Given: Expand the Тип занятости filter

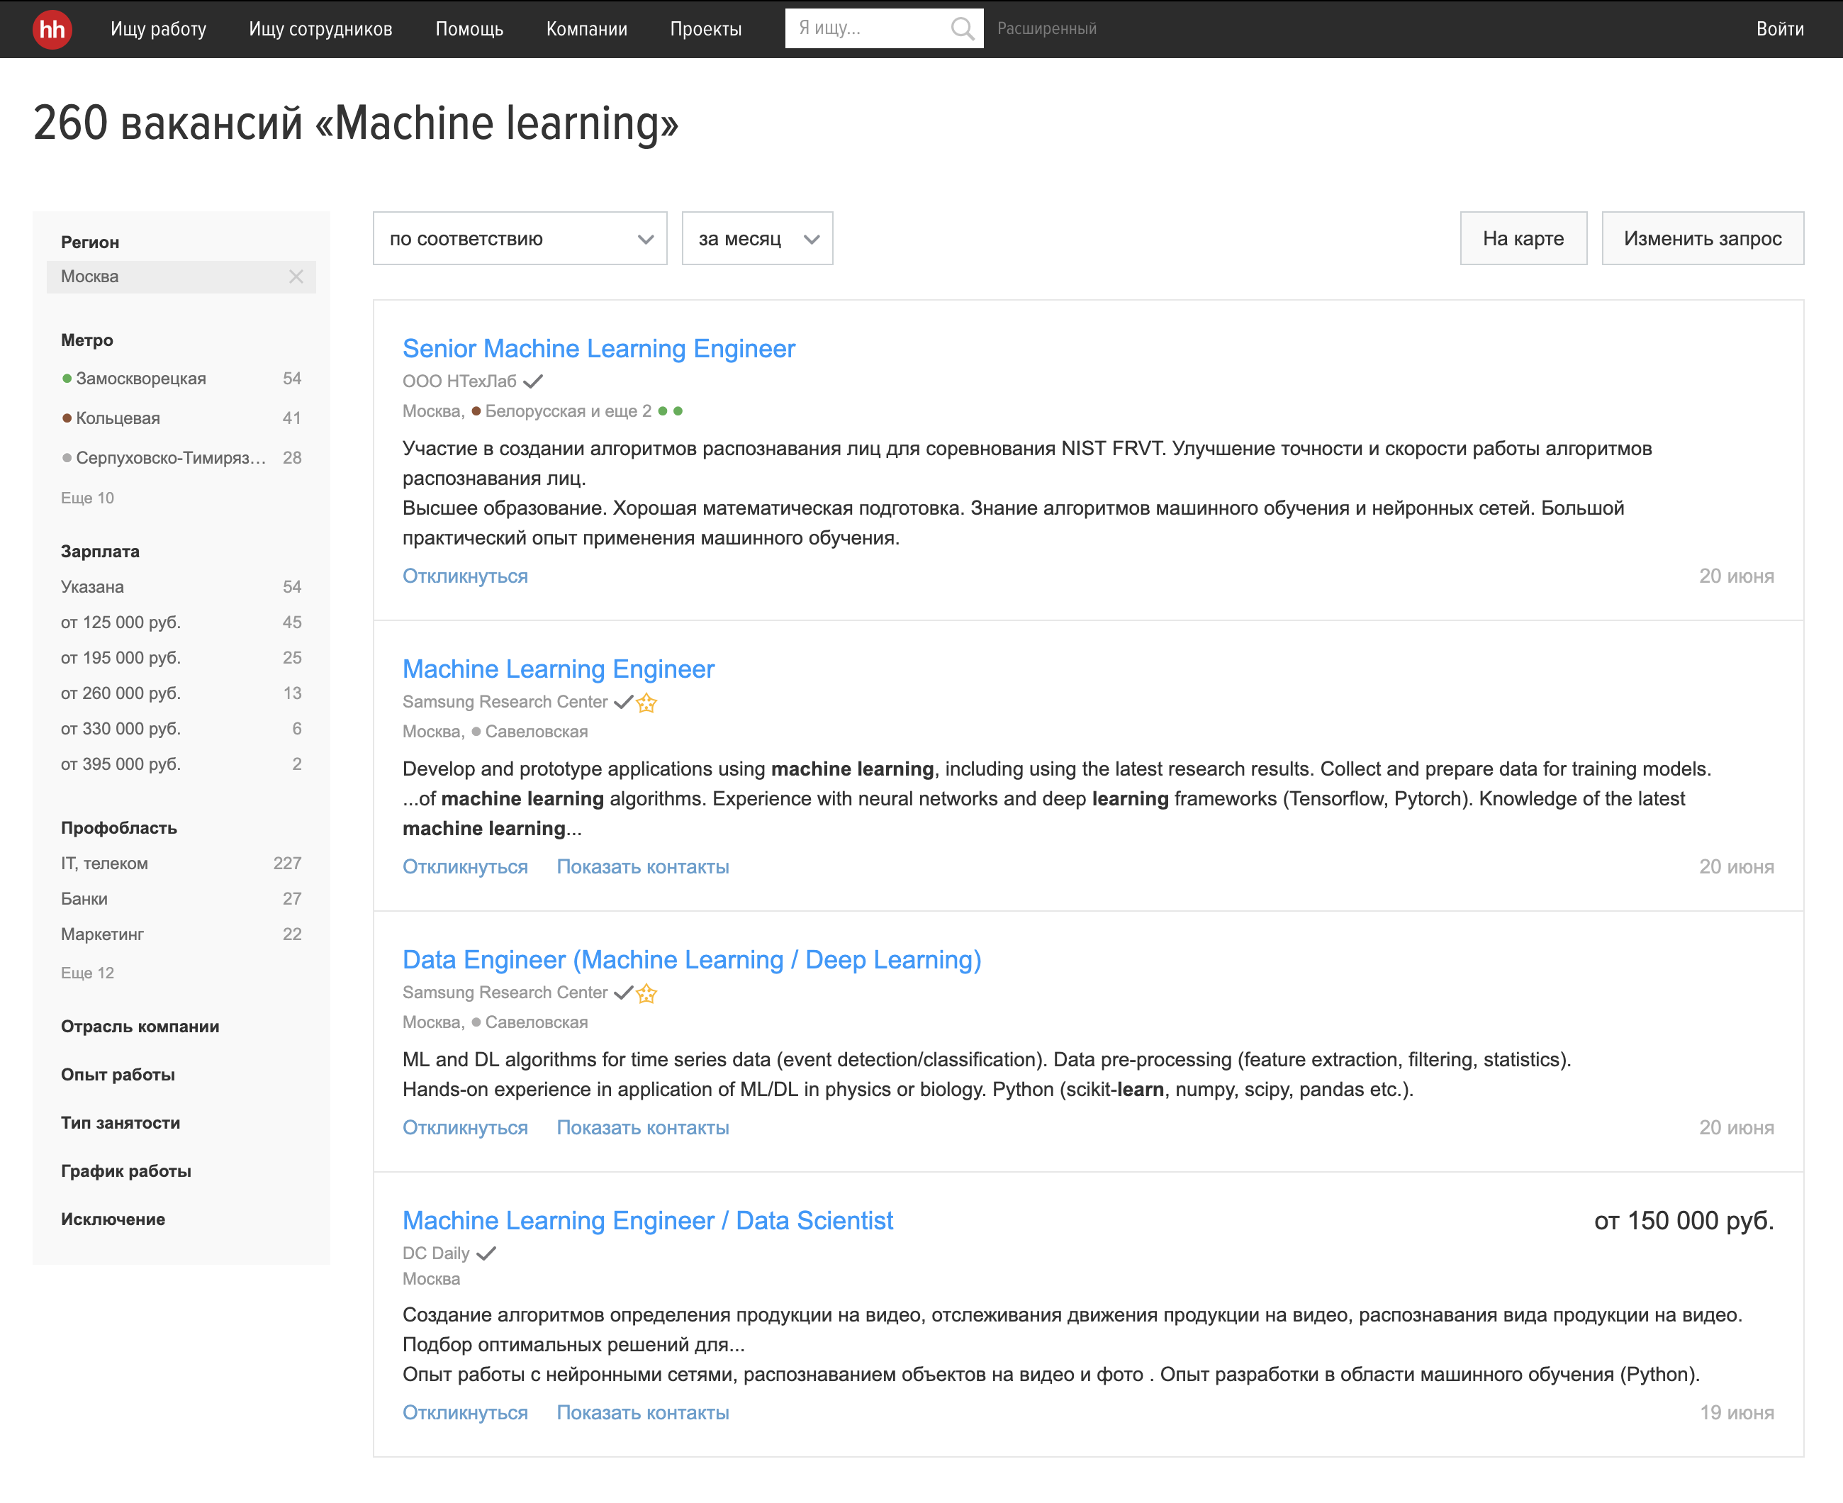Looking at the screenshot, I should tap(121, 1123).
